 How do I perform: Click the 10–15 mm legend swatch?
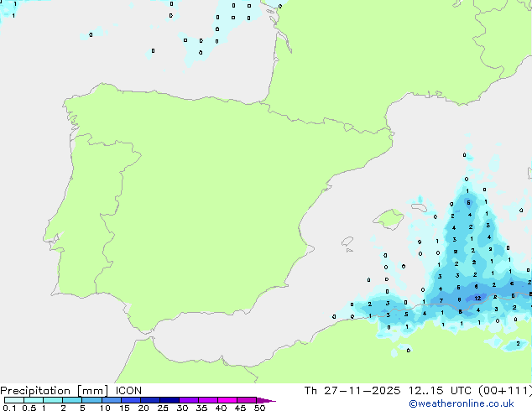pyautogui.click(x=112, y=400)
